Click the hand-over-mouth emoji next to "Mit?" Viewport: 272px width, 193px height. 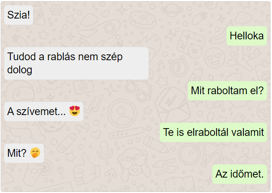pos(35,152)
